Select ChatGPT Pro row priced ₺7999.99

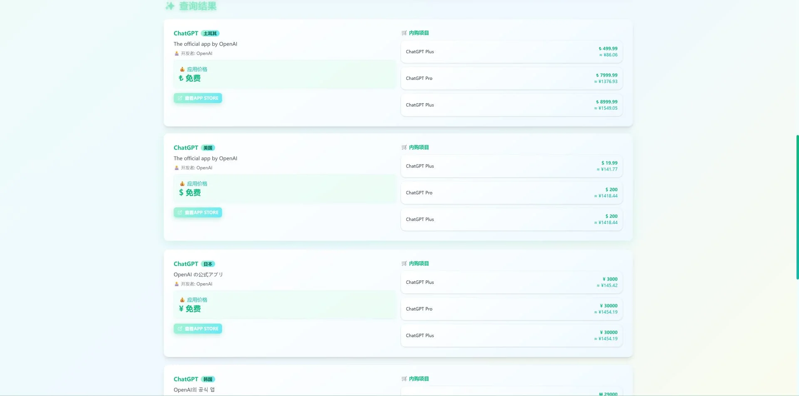(x=511, y=78)
